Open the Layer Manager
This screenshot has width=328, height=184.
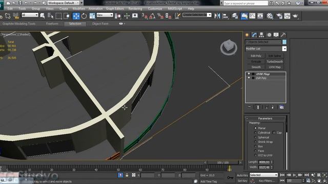point(235,16)
